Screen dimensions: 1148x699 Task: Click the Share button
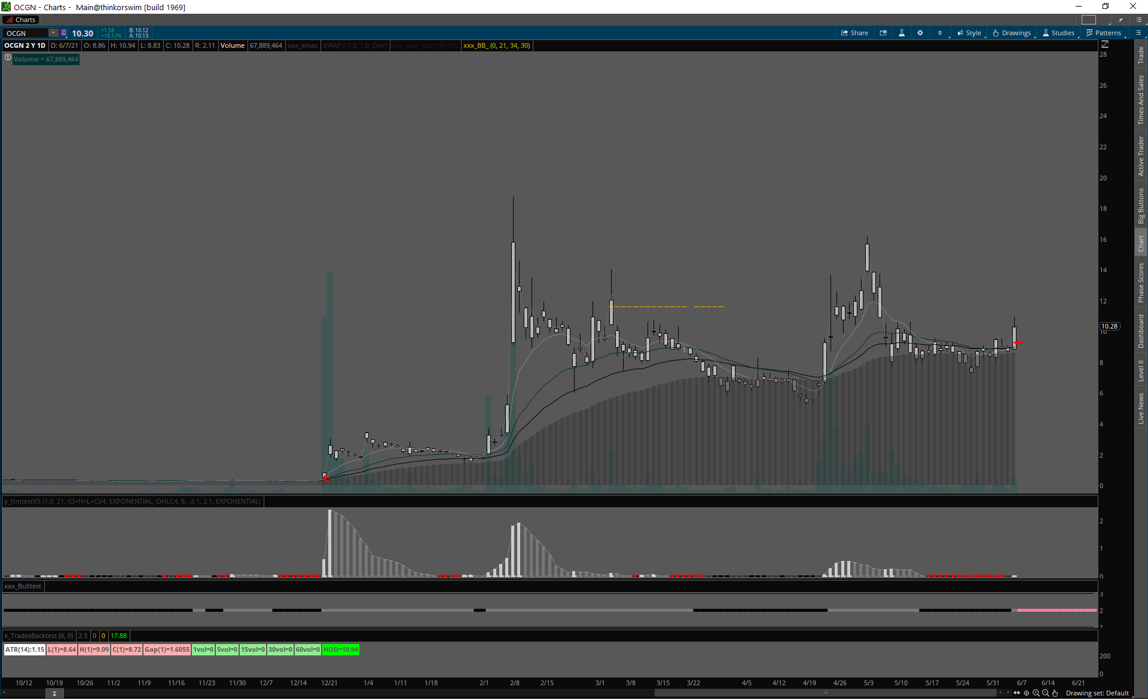854,33
